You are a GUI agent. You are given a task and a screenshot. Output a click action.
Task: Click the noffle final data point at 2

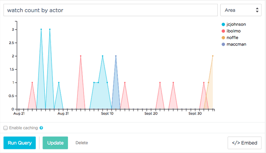pyautogui.click(x=213, y=56)
